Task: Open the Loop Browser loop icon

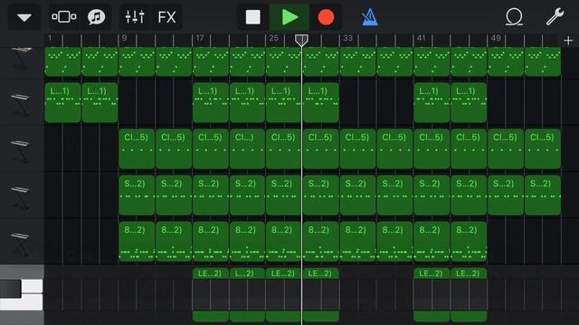Action: coord(514,17)
